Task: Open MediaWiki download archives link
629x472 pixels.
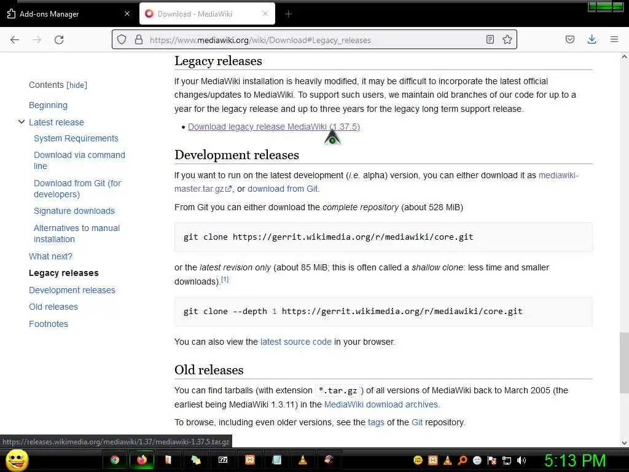Action: [x=381, y=404]
